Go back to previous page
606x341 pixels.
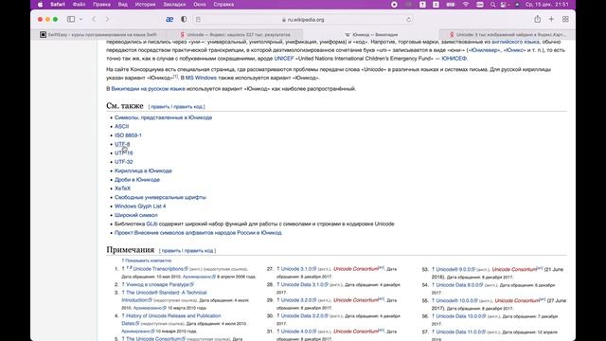coord(94,19)
